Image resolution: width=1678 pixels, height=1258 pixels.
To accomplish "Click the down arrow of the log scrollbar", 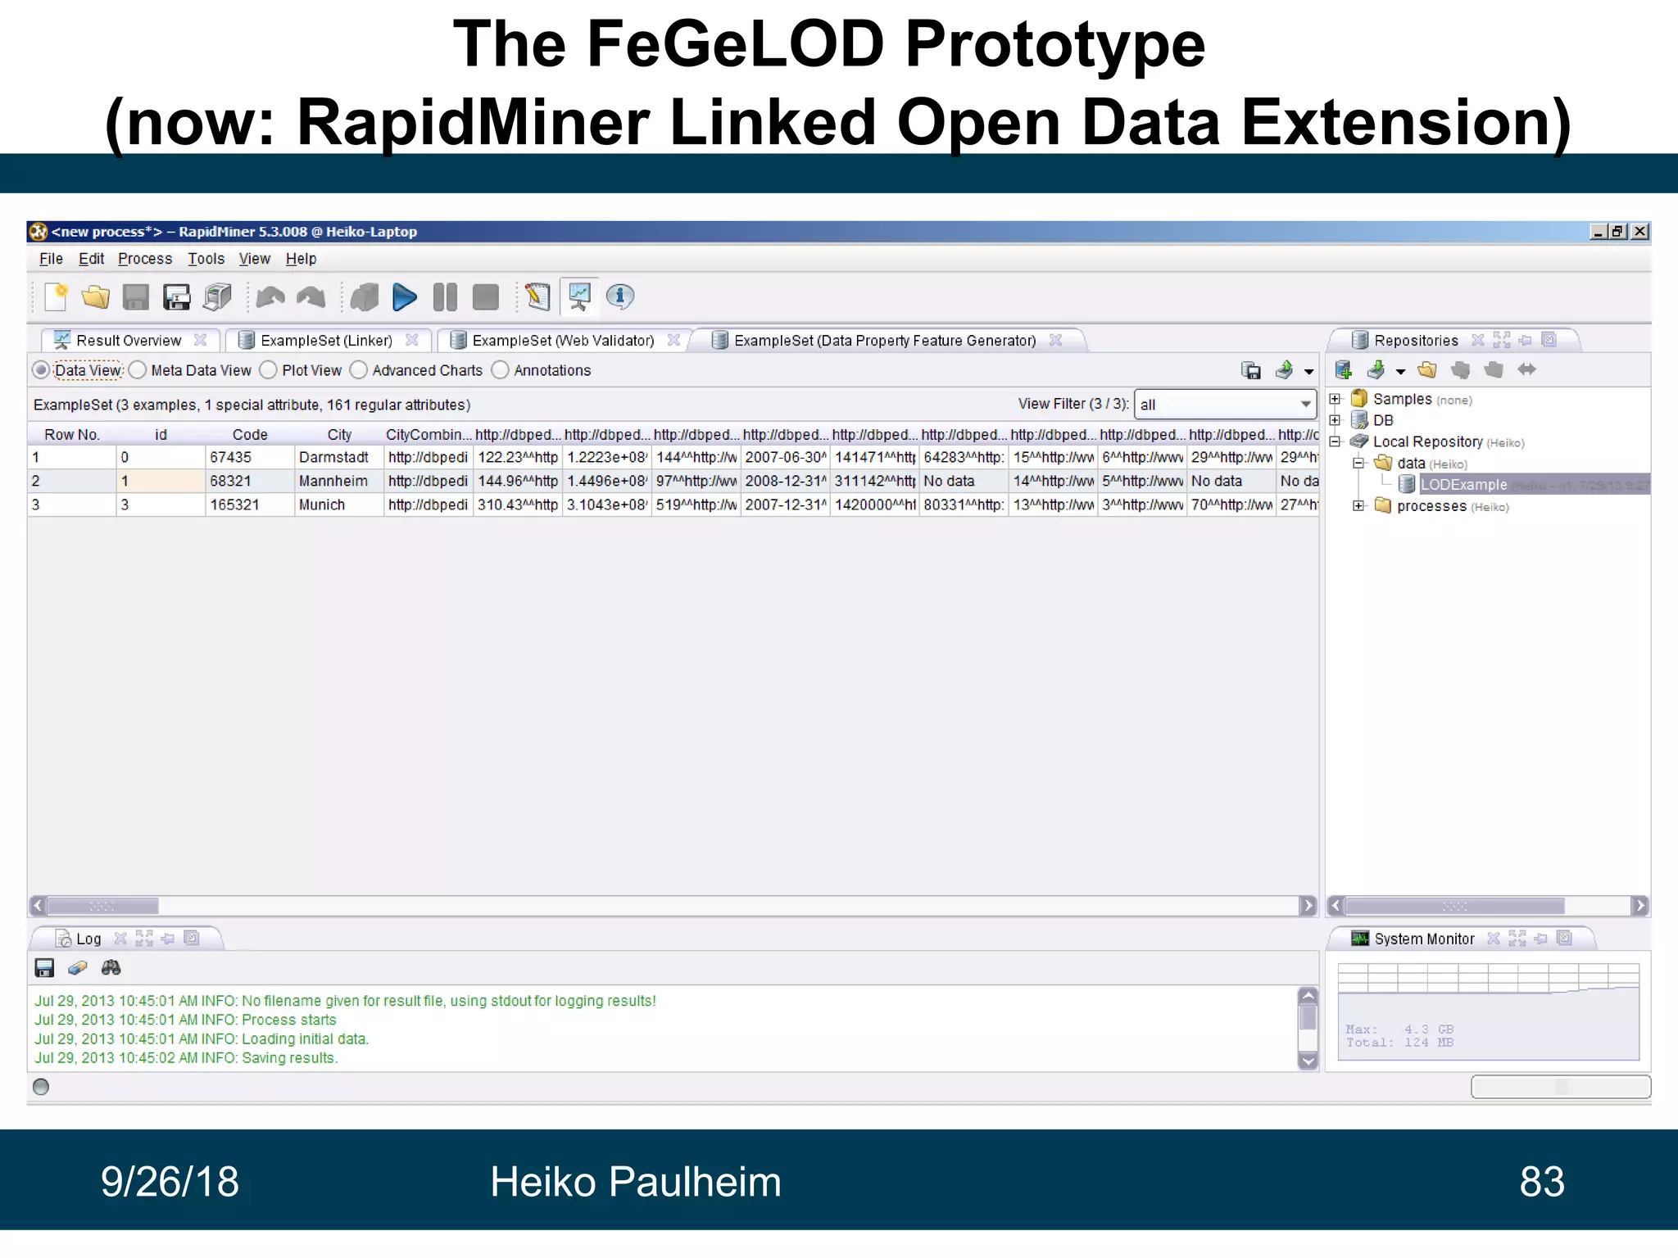I will (1308, 1061).
